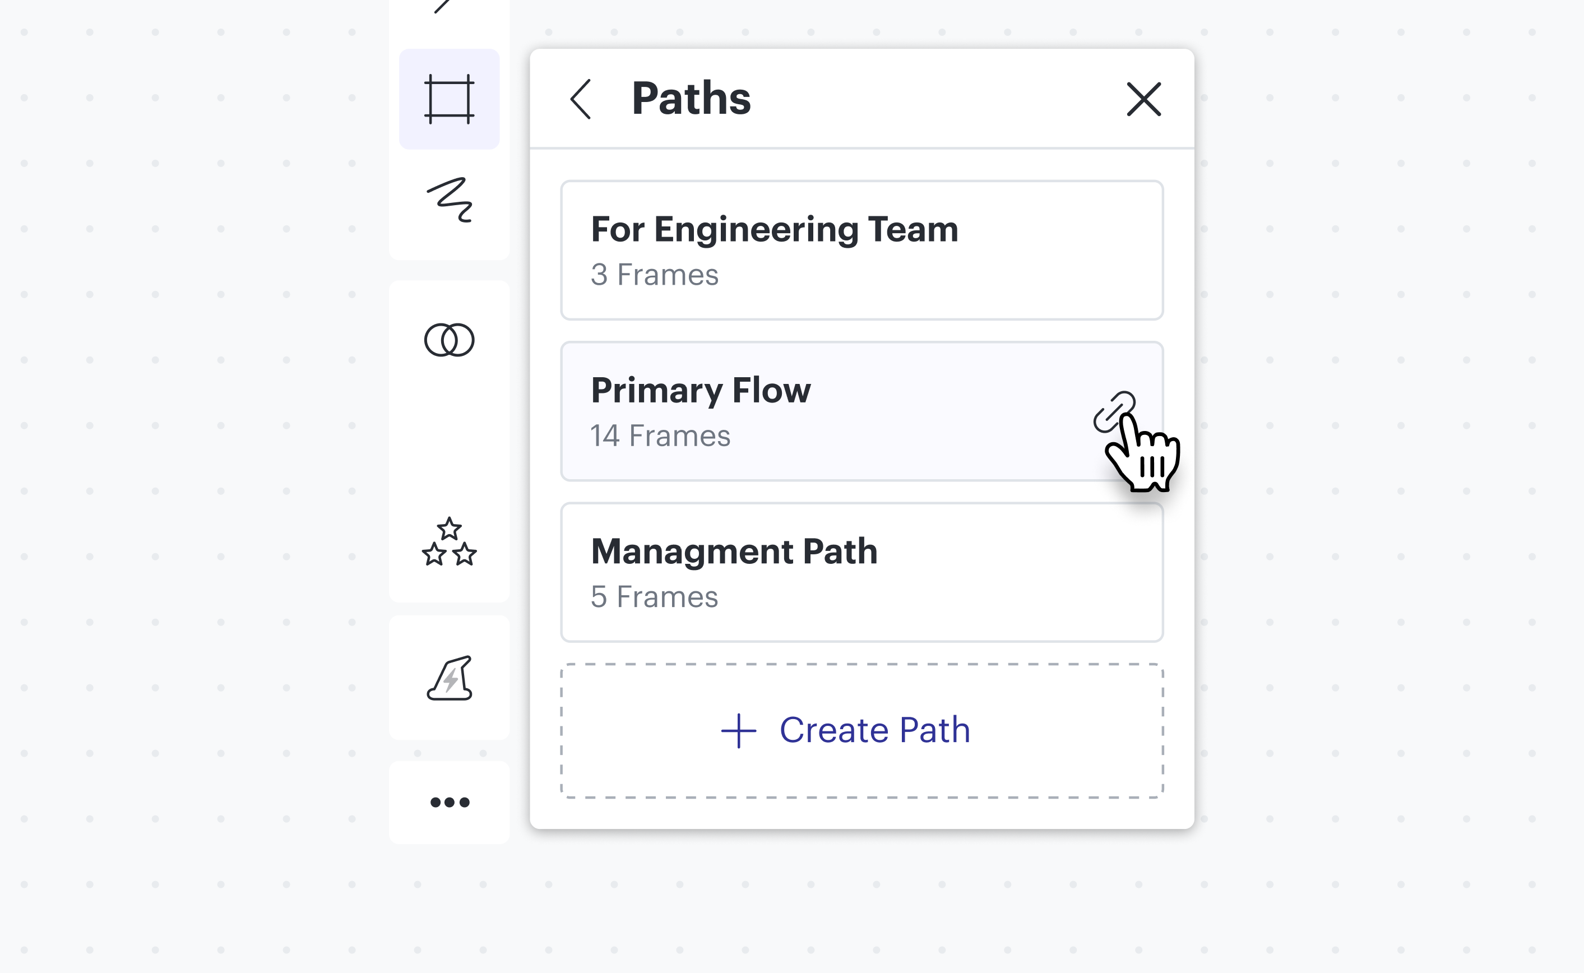The height and width of the screenshot is (973, 1584).
Task: Click the plus icon beside Create Path
Action: pyautogui.click(x=738, y=730)
